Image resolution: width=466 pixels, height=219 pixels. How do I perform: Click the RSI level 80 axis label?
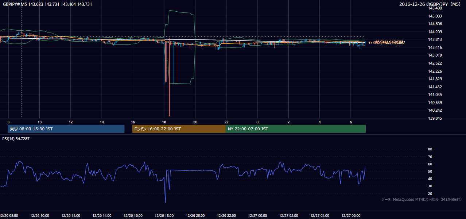click(x=430, y=149)
